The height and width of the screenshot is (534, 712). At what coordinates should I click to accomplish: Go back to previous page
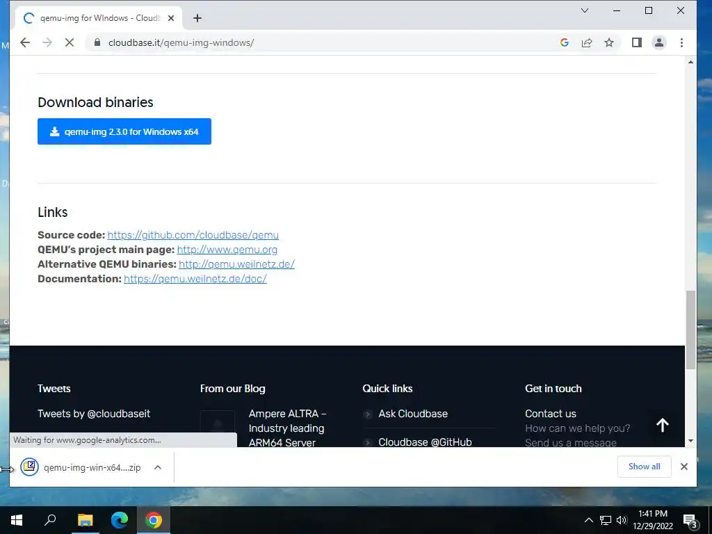pyautogui.click(x=25, y=42)
